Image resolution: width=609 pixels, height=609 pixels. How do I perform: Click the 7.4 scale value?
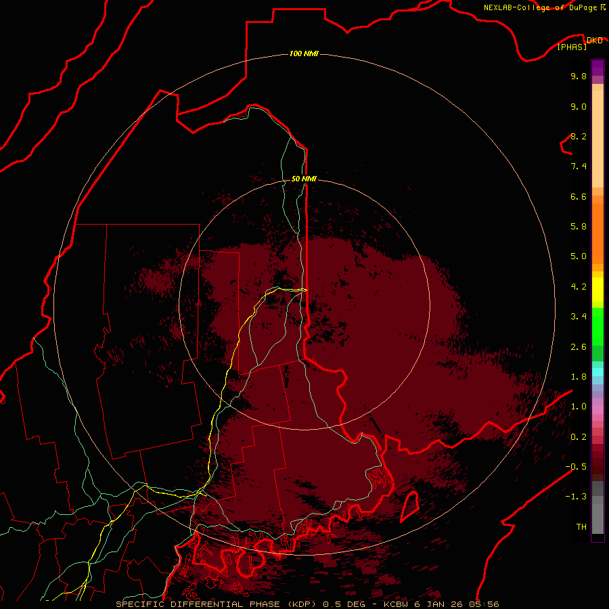coord(579,166)
